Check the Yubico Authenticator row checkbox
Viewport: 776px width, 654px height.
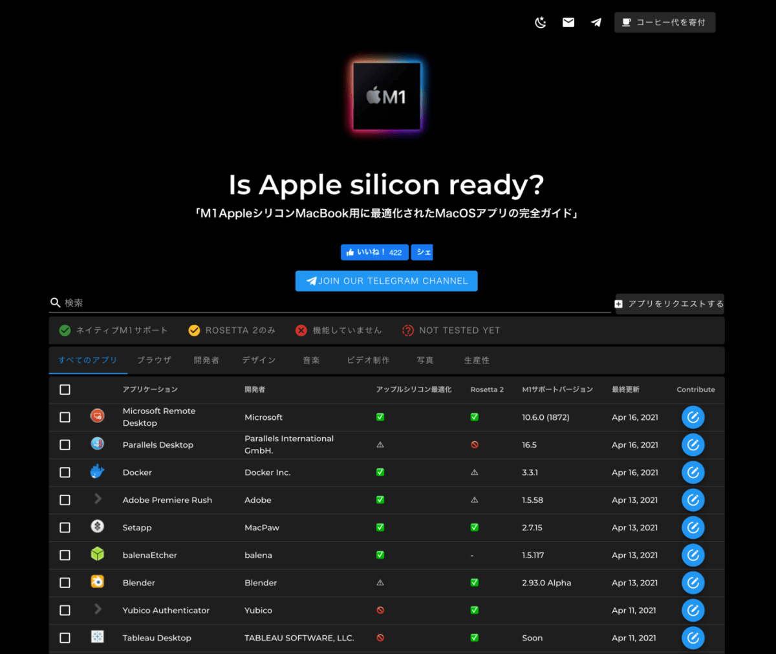[65, 611]
